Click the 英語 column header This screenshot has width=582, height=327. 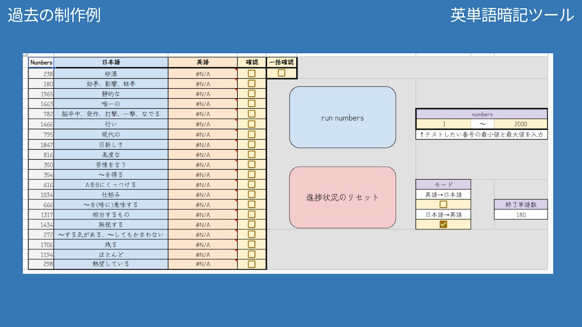coord(203,62)
